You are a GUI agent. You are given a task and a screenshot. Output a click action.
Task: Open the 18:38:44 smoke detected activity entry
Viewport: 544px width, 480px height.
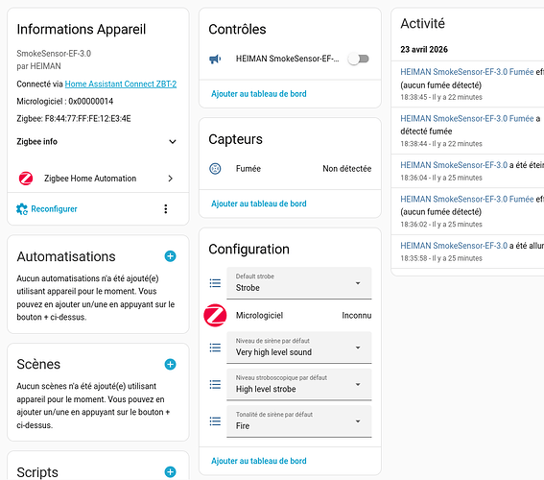[x=467, y=131]
